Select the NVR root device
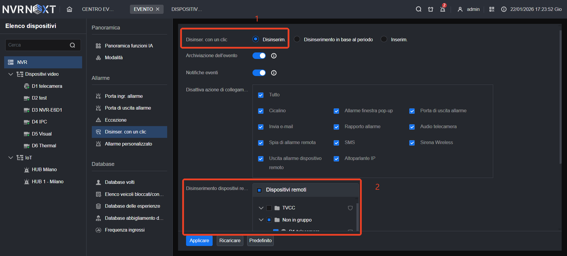Image resolution: width=567 pixels, height=256 pixels. pyautogui.click(x=43, y=62)
